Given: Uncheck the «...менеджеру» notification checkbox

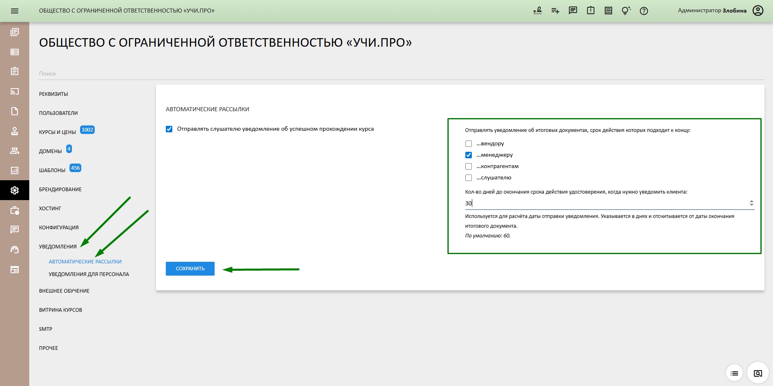Looking at the screenshot, I should 468,155.
